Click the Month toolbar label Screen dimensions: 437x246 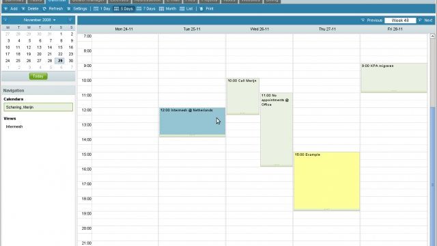(x=171, y=9)
